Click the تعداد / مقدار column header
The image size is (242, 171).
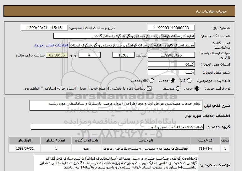(56, 140)
